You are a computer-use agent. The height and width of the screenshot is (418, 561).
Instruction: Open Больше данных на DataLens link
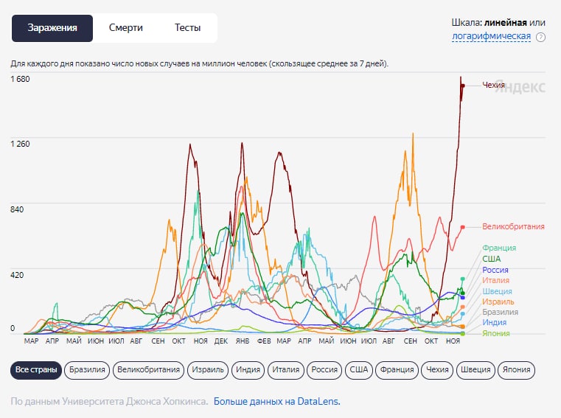pos(277,402)
